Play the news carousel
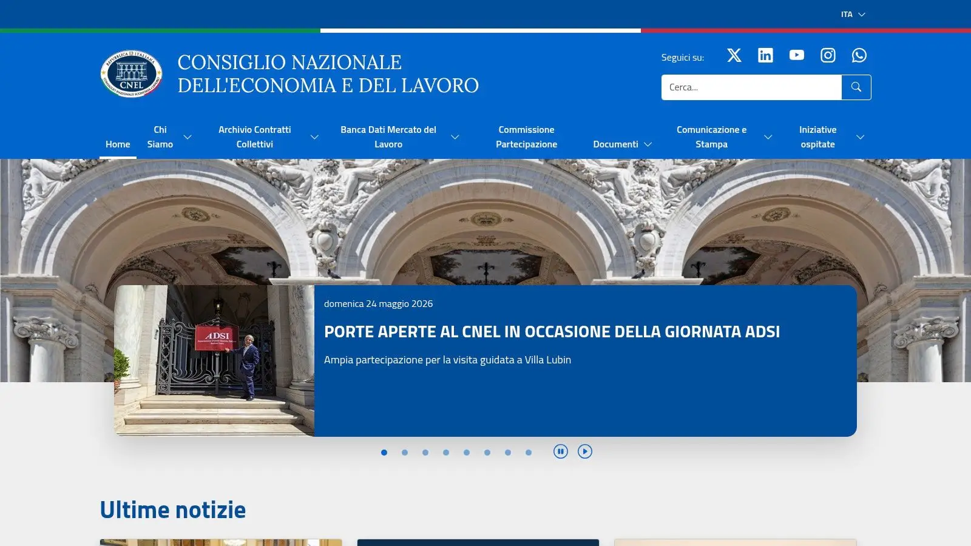The width and height of the screenshot is (971, 546). [x=585, y=451]
